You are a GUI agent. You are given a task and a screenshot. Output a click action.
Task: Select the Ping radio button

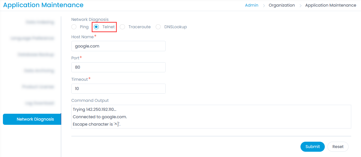(x=74, y=27)
